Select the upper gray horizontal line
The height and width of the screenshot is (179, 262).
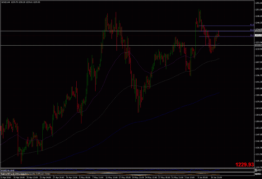coord(127,31)
